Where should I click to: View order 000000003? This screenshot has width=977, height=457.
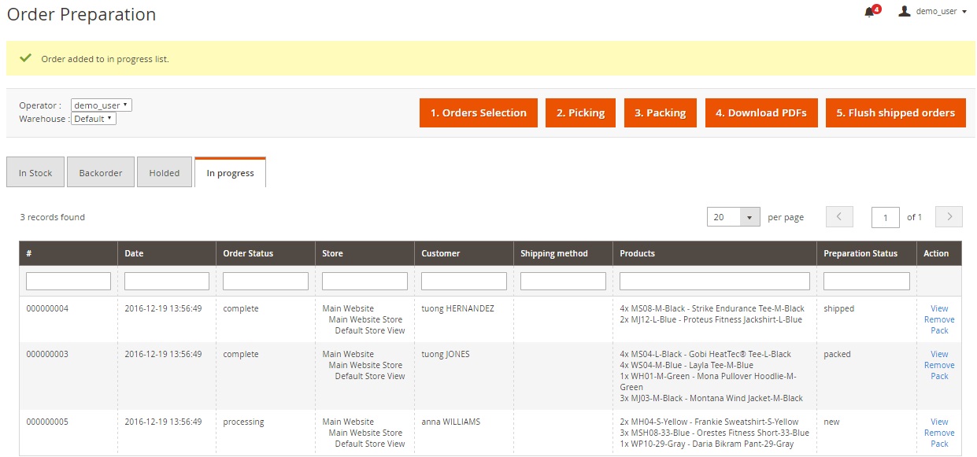(939, 354)
